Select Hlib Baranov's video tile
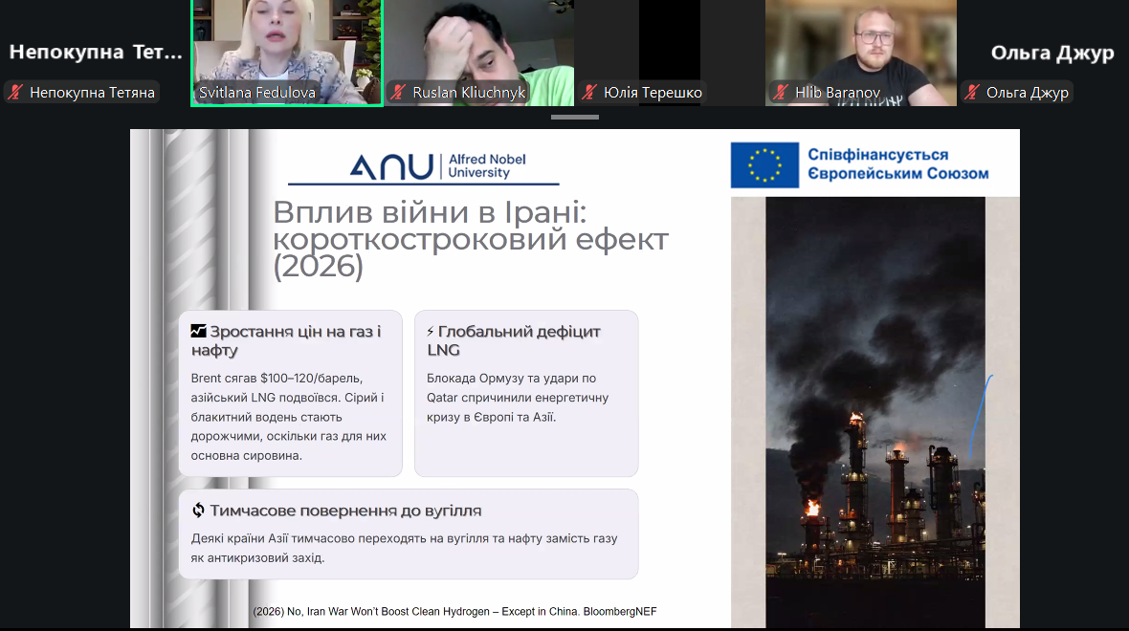This screenshot has width=1129, height=631. [x=861, y=43]
